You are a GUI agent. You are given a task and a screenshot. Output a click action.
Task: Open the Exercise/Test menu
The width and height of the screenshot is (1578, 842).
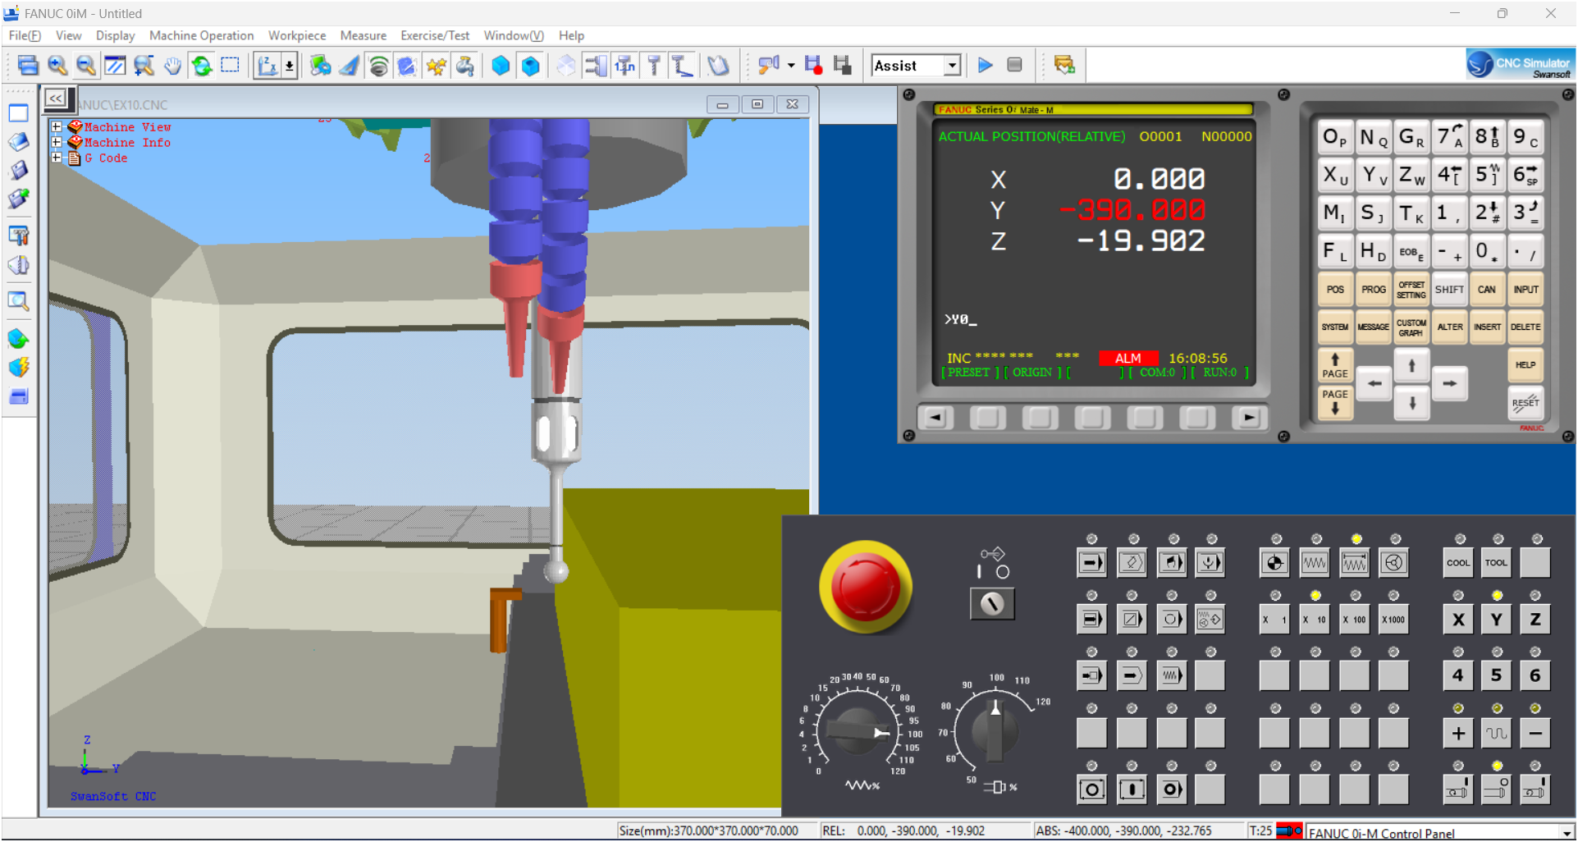pyautogui.click(x=435, y=35)
